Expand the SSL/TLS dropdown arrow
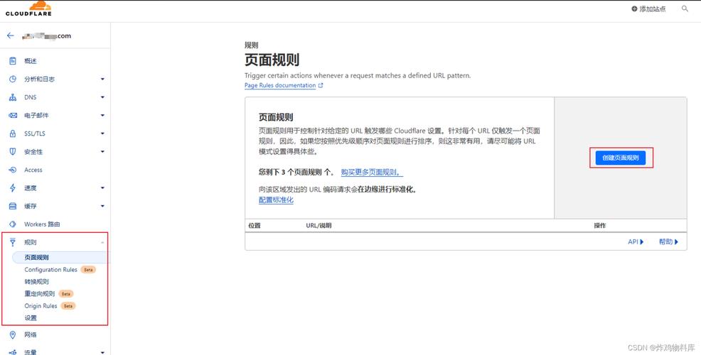This screenshot has width=701, height=355. point(102,133)
